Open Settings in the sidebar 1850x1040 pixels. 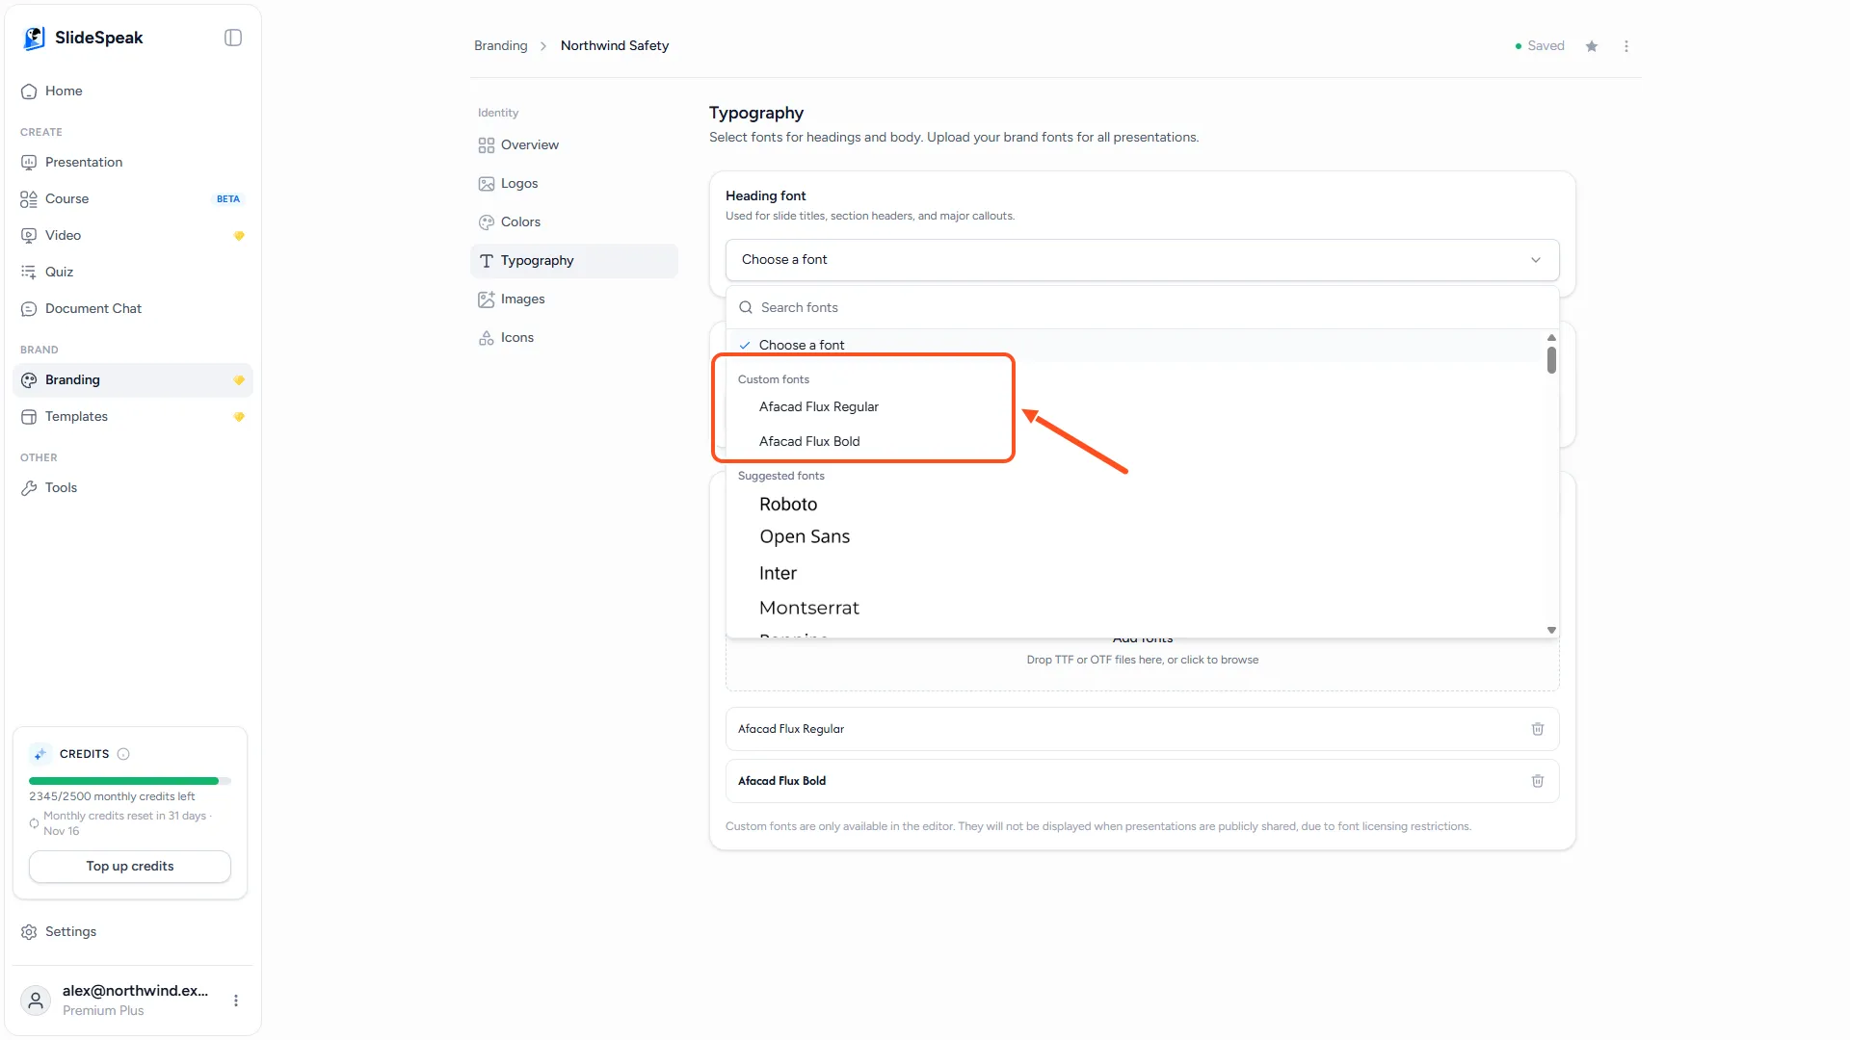coord(132,932)
